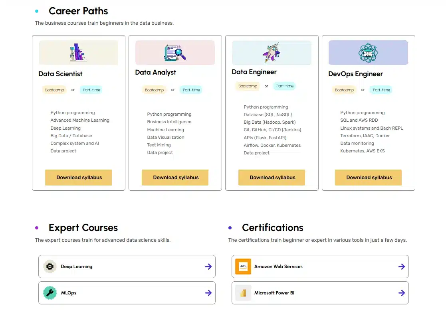
Task: Click the DevOps Engineer network icon
Action: tap(368, 52)
